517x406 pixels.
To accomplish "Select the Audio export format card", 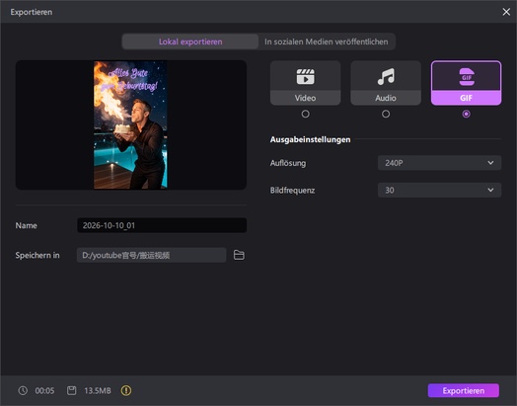I will click(386, 83).
